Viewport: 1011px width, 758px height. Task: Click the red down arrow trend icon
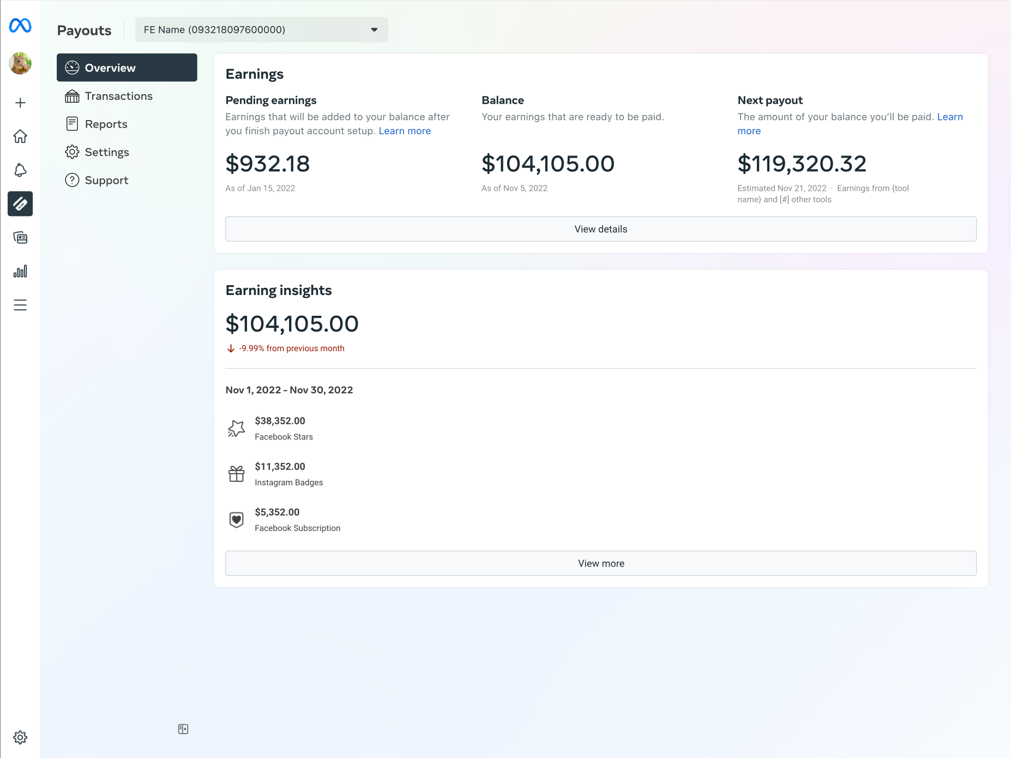point(231,348)
